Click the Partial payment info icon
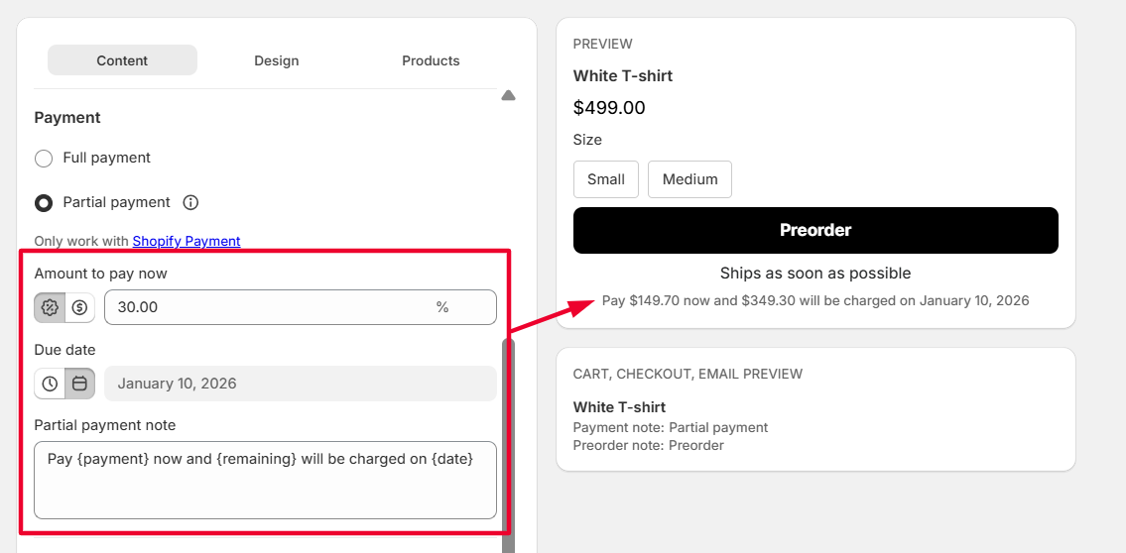This screenshot has width=1126, height=553. [191, 202]
